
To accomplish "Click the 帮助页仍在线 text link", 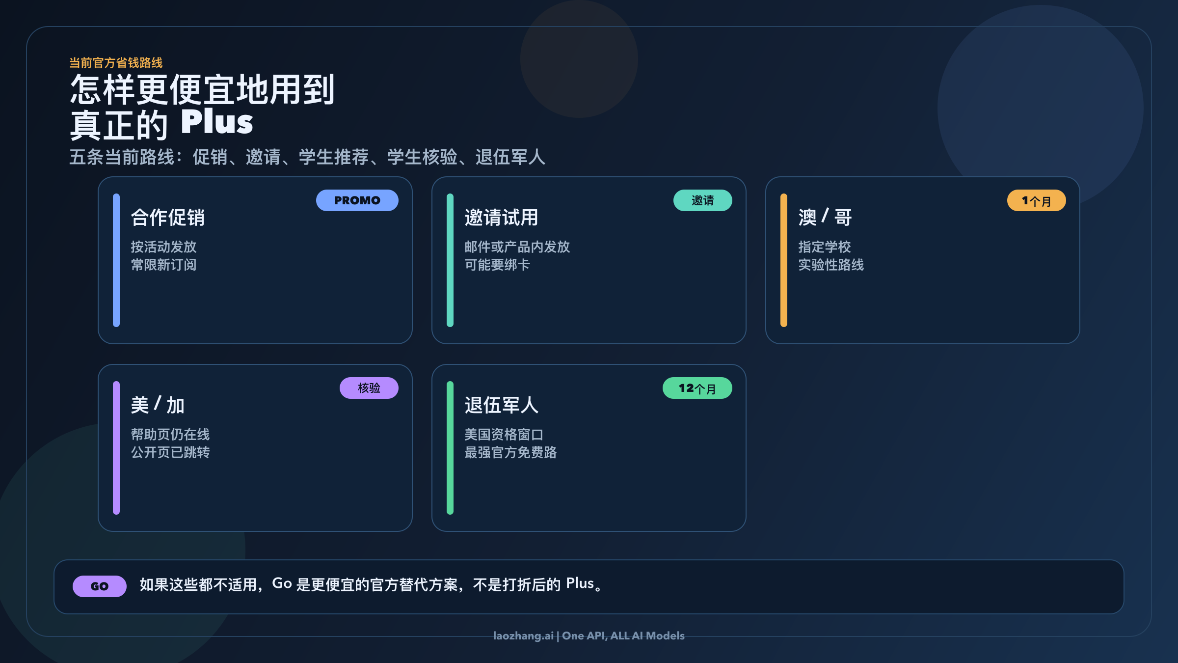I will tap(171, 434).
